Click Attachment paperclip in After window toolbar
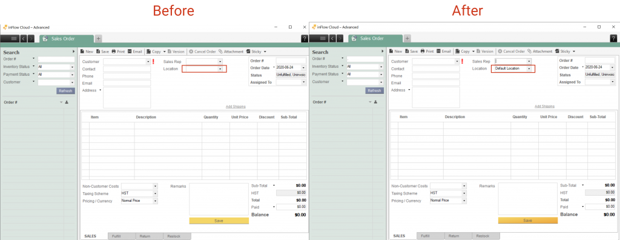620x240 pixels. [x=529, y=52]
